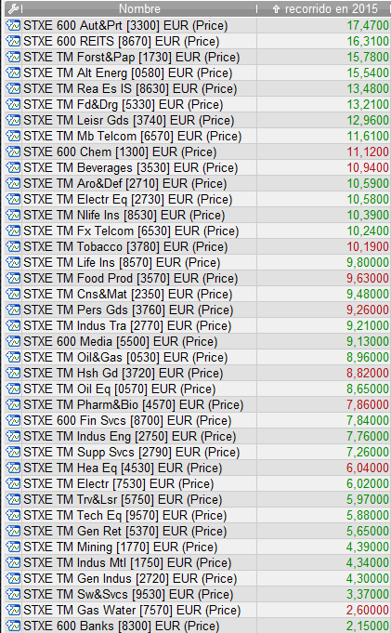Click chart icon beside STXE TM Mining row
Screen dimensions: 391x633
(x=13, y=547)
